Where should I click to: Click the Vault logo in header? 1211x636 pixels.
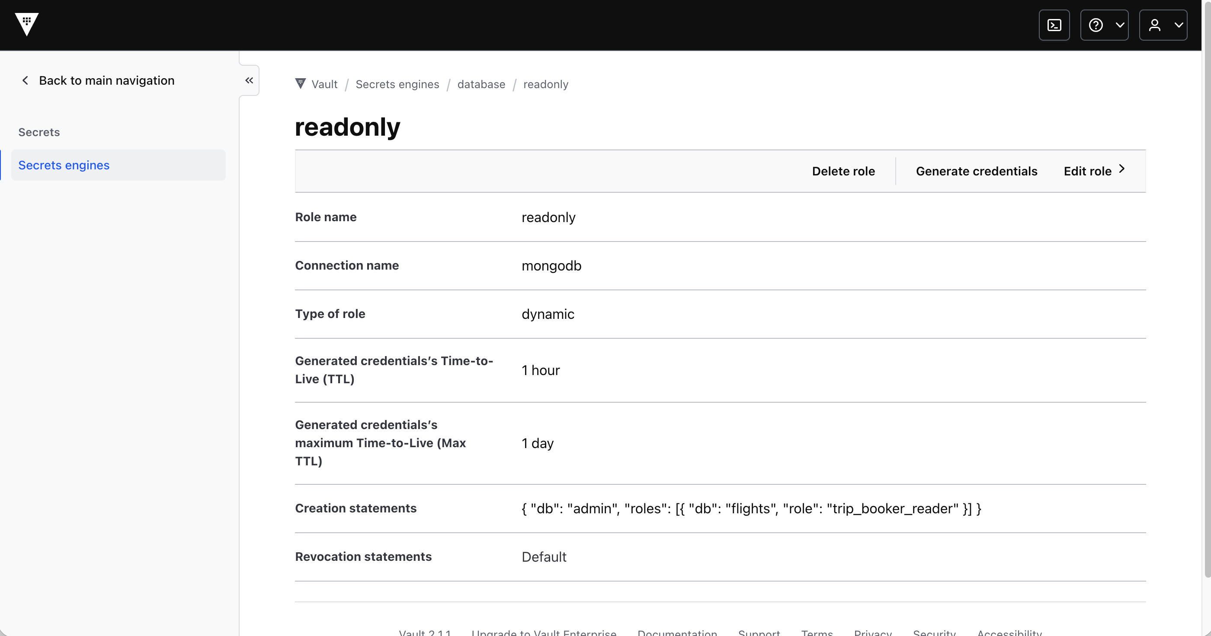tap(26, 24)
